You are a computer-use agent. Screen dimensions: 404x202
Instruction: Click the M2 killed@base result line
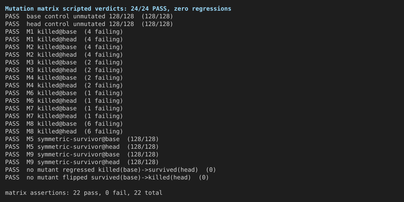(64, 47)
